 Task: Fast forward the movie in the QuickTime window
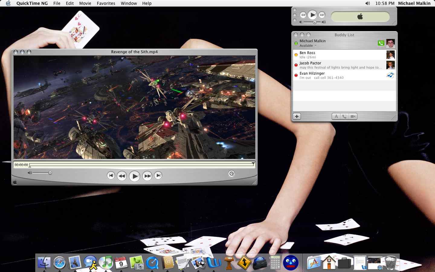[x=147, y=176]
